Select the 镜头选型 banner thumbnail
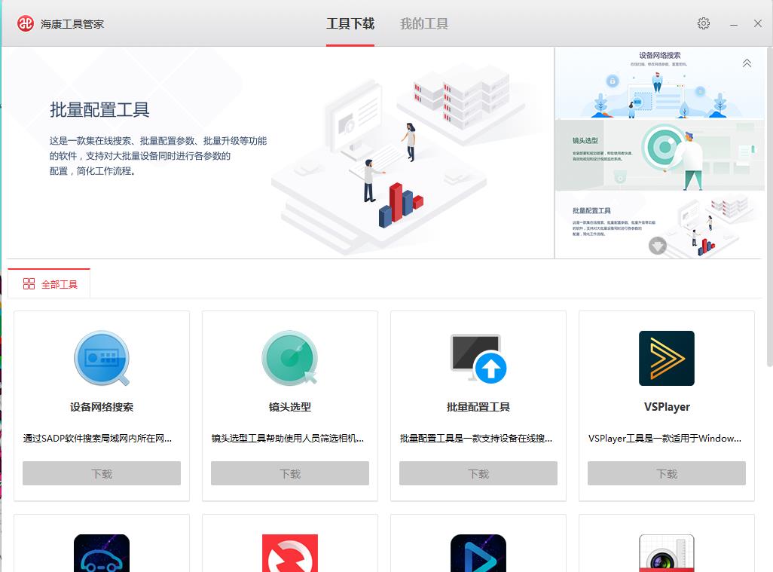The width and height of the screenshot is (773, 572). tap(660, 154)
